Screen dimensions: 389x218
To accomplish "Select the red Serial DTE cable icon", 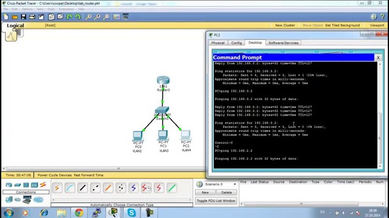I will 159,188.
